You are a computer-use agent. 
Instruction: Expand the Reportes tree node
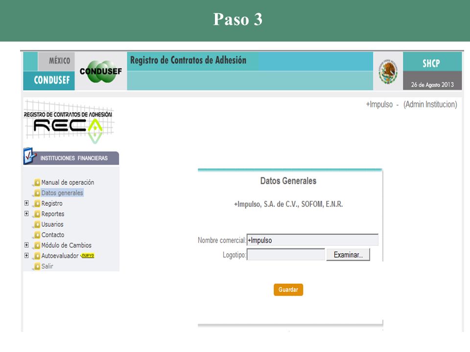coord(26,214)
